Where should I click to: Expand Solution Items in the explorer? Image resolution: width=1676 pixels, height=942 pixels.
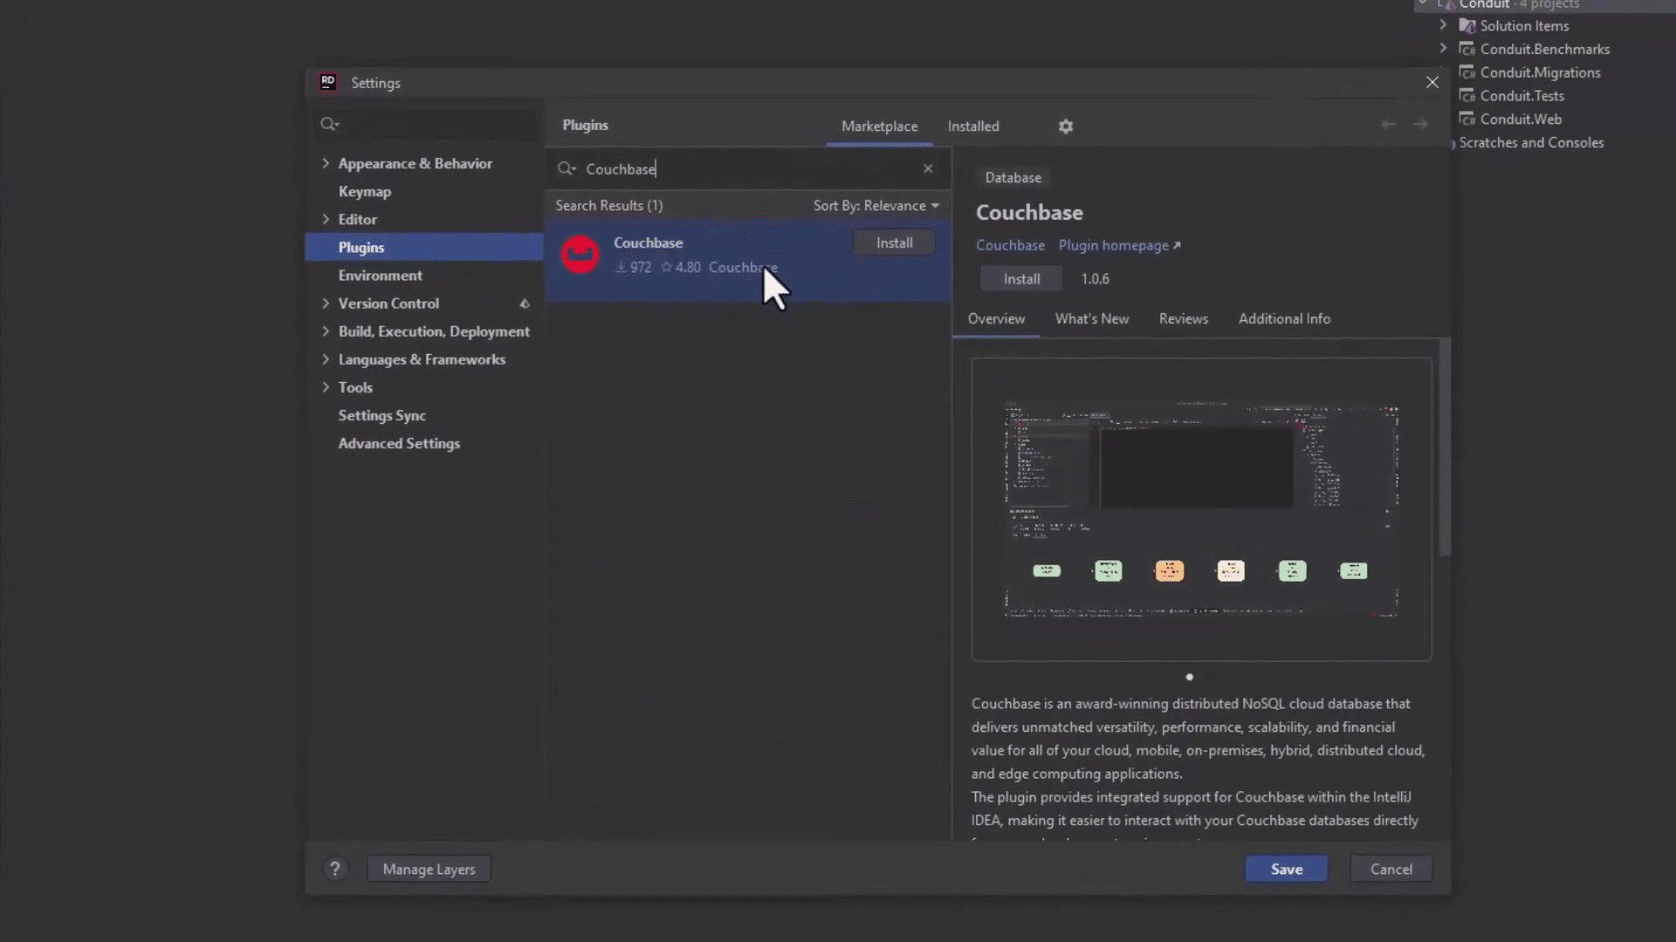[x=1443, y=25]
